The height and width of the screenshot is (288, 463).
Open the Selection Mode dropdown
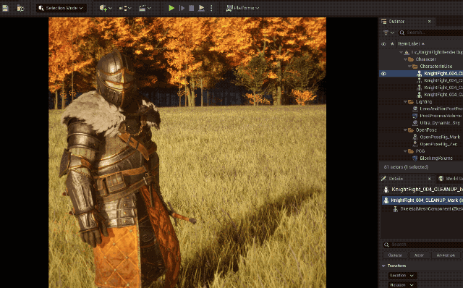pyautogui.click(x=61, y=8)
